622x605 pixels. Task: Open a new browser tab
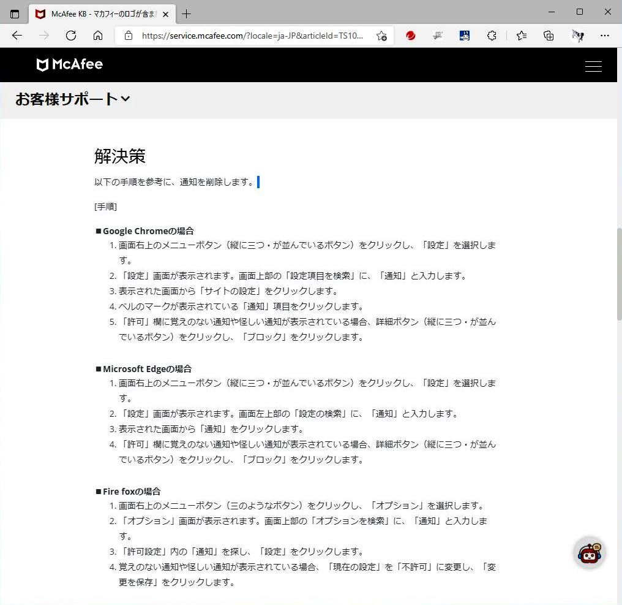186,14
